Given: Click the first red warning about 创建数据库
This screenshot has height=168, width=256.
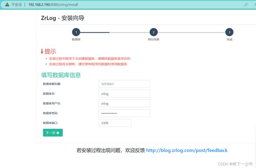Looking at the screenshot, I should tap(90, 58).
